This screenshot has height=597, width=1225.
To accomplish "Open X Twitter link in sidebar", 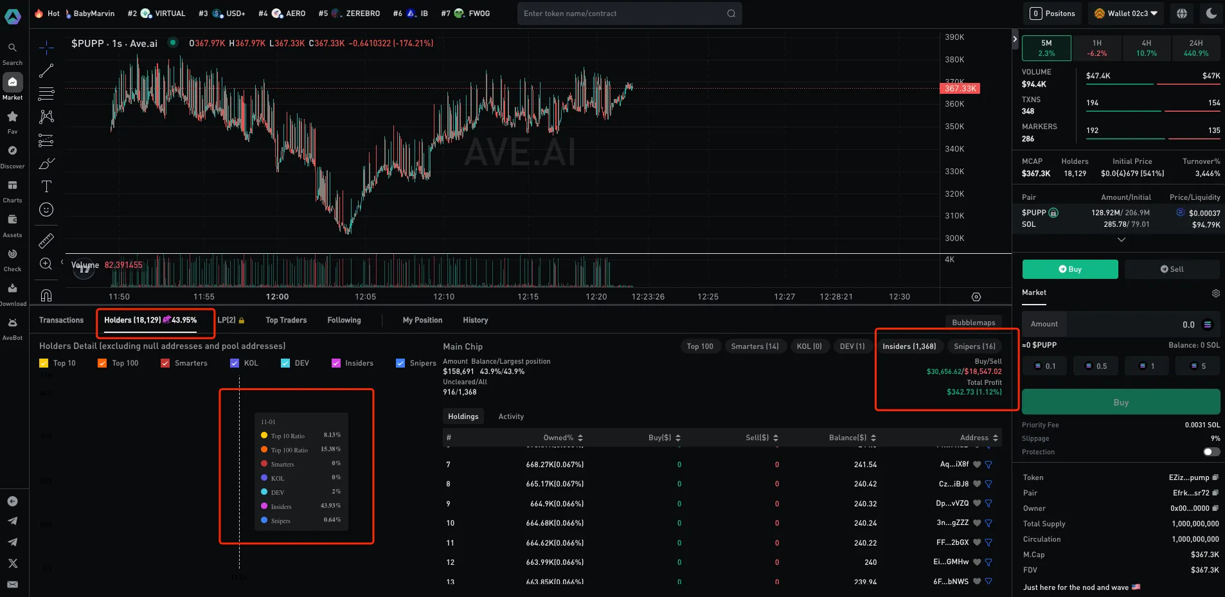I will click(x=12, y=563).
